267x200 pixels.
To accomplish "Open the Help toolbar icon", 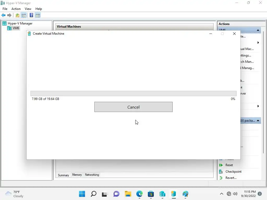I will pyautogui.click(x=31, y=15).
